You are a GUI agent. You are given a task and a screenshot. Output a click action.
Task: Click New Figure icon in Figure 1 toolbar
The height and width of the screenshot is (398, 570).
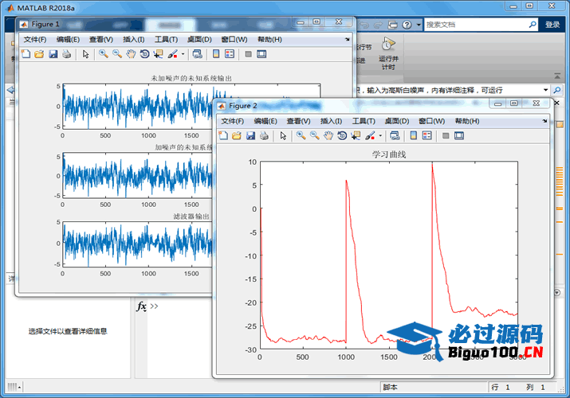pyautogui.click(x=26, y=54)
